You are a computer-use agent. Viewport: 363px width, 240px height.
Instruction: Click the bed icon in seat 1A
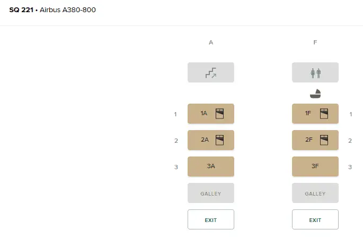pos(220,114)
